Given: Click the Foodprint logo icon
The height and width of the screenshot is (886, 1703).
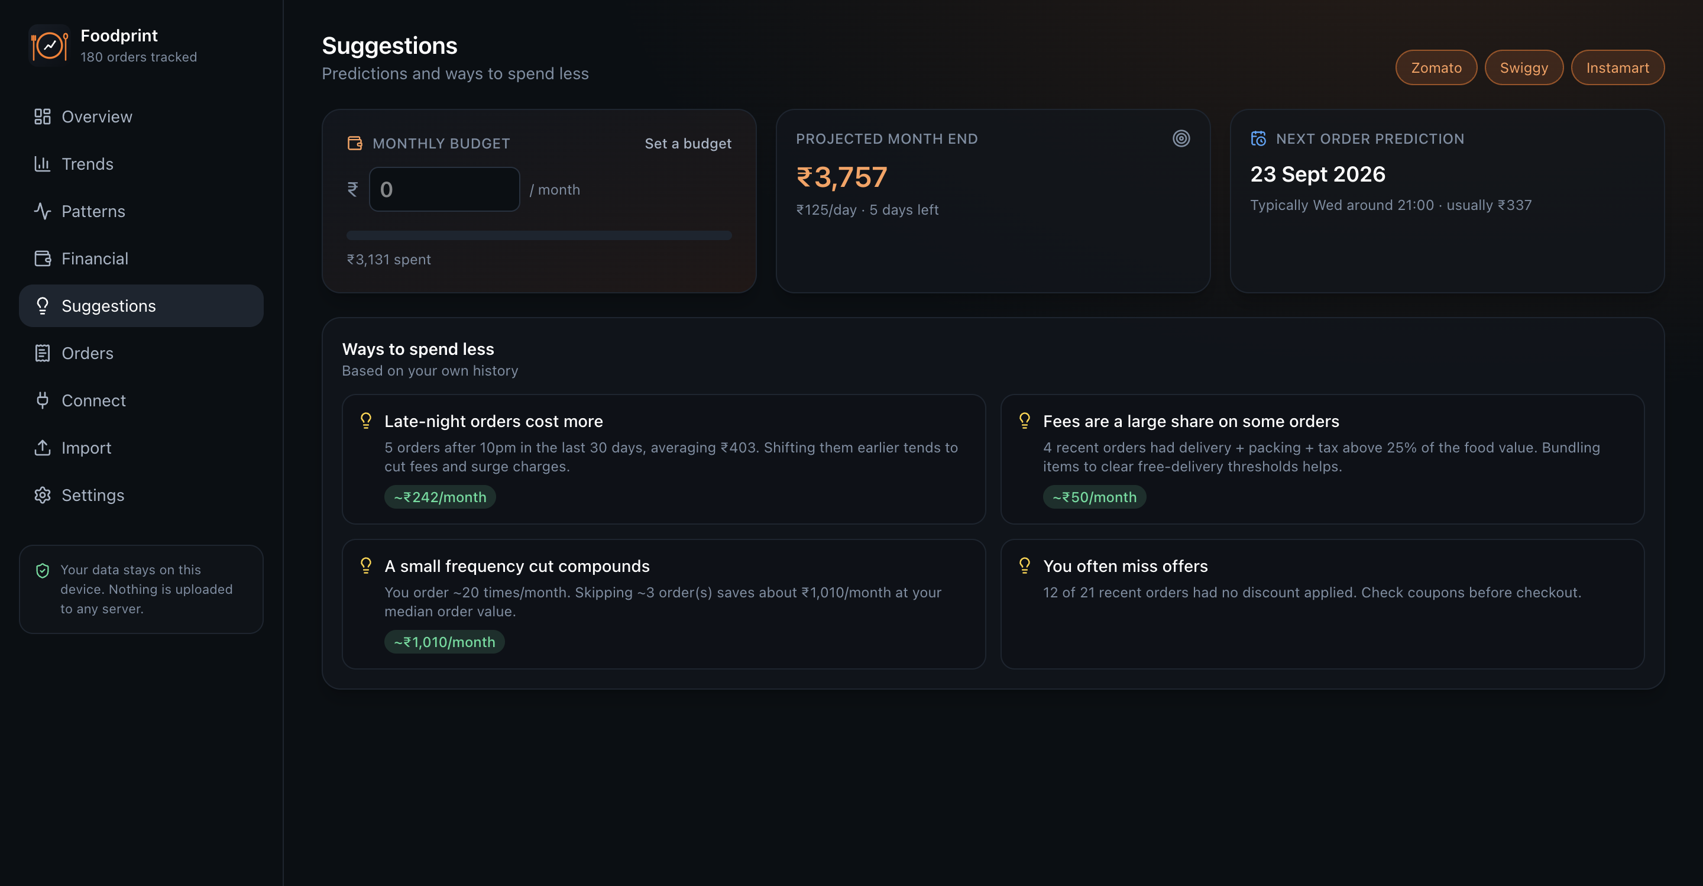Looking at the screenshot, I should (x=49, y=46).
